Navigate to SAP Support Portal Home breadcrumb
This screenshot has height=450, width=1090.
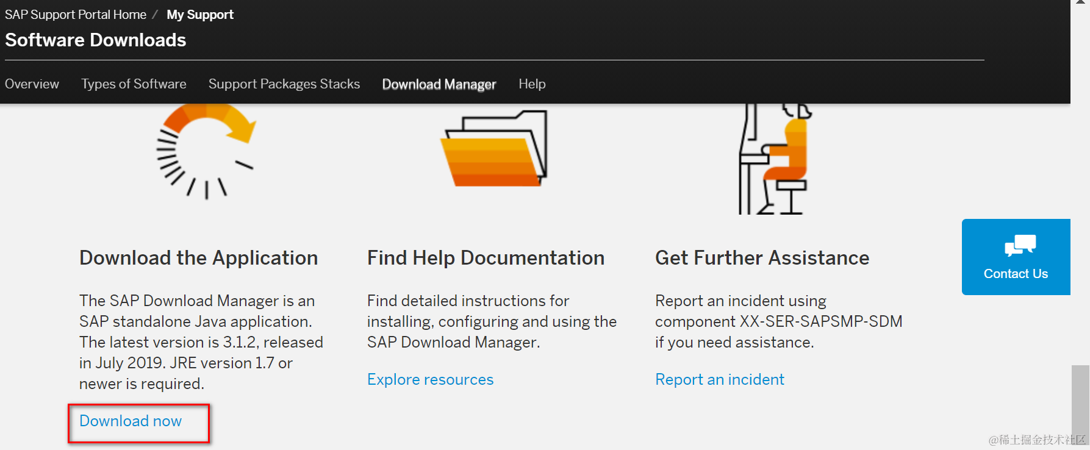76,15
